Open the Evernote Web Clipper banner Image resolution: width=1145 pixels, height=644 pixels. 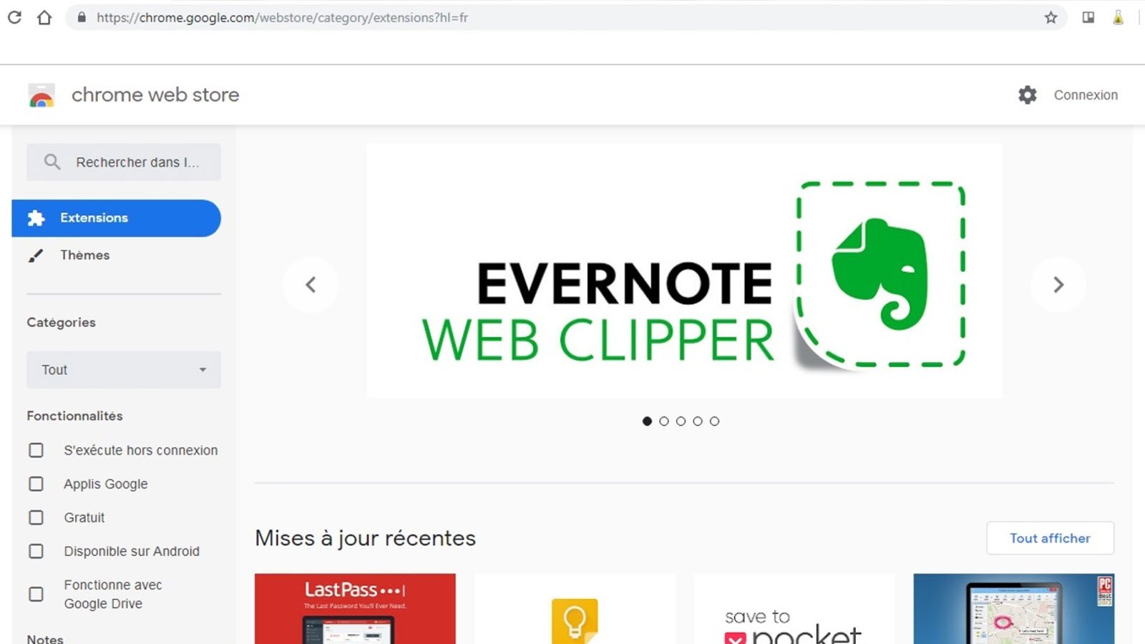684,272
